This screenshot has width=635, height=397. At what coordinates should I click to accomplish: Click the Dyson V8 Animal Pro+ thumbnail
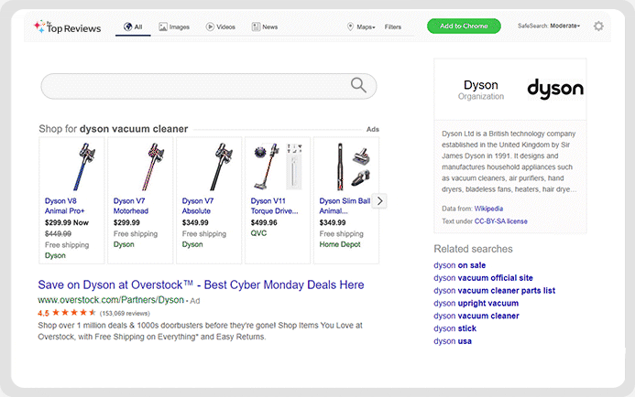(x=84, y=166)
